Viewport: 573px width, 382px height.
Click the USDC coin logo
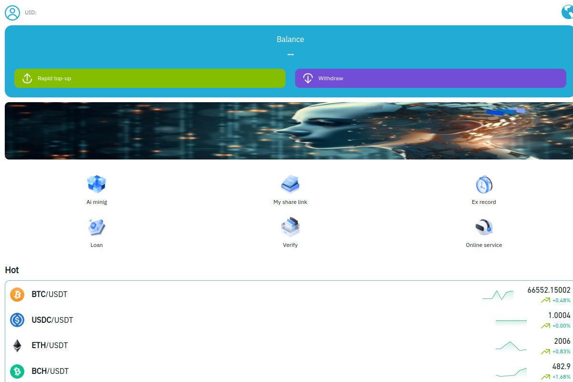tap(17, 320)
